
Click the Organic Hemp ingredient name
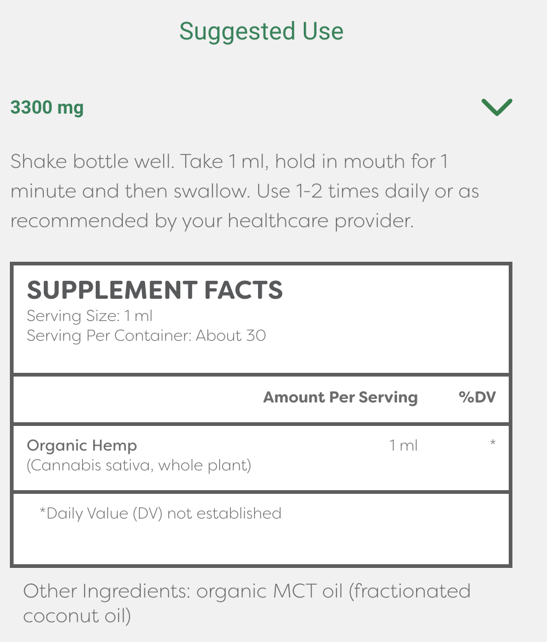pos(82,446)
